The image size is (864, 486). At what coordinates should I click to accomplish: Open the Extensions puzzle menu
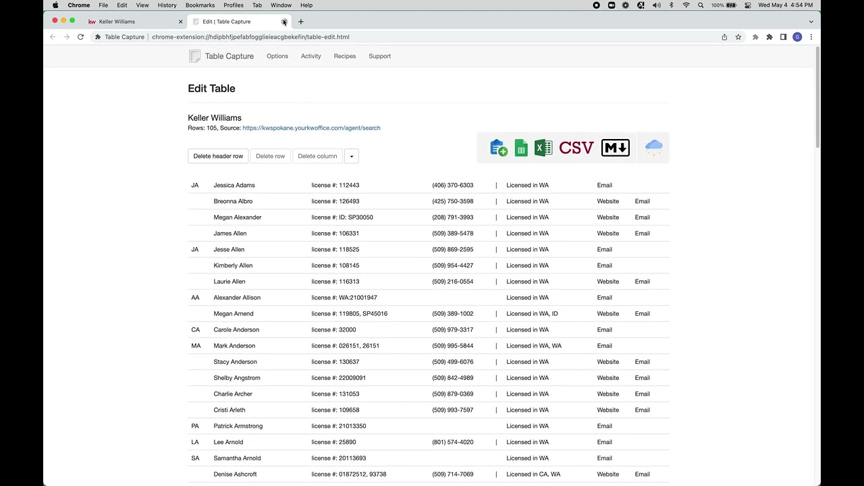(x=769, y=37)
